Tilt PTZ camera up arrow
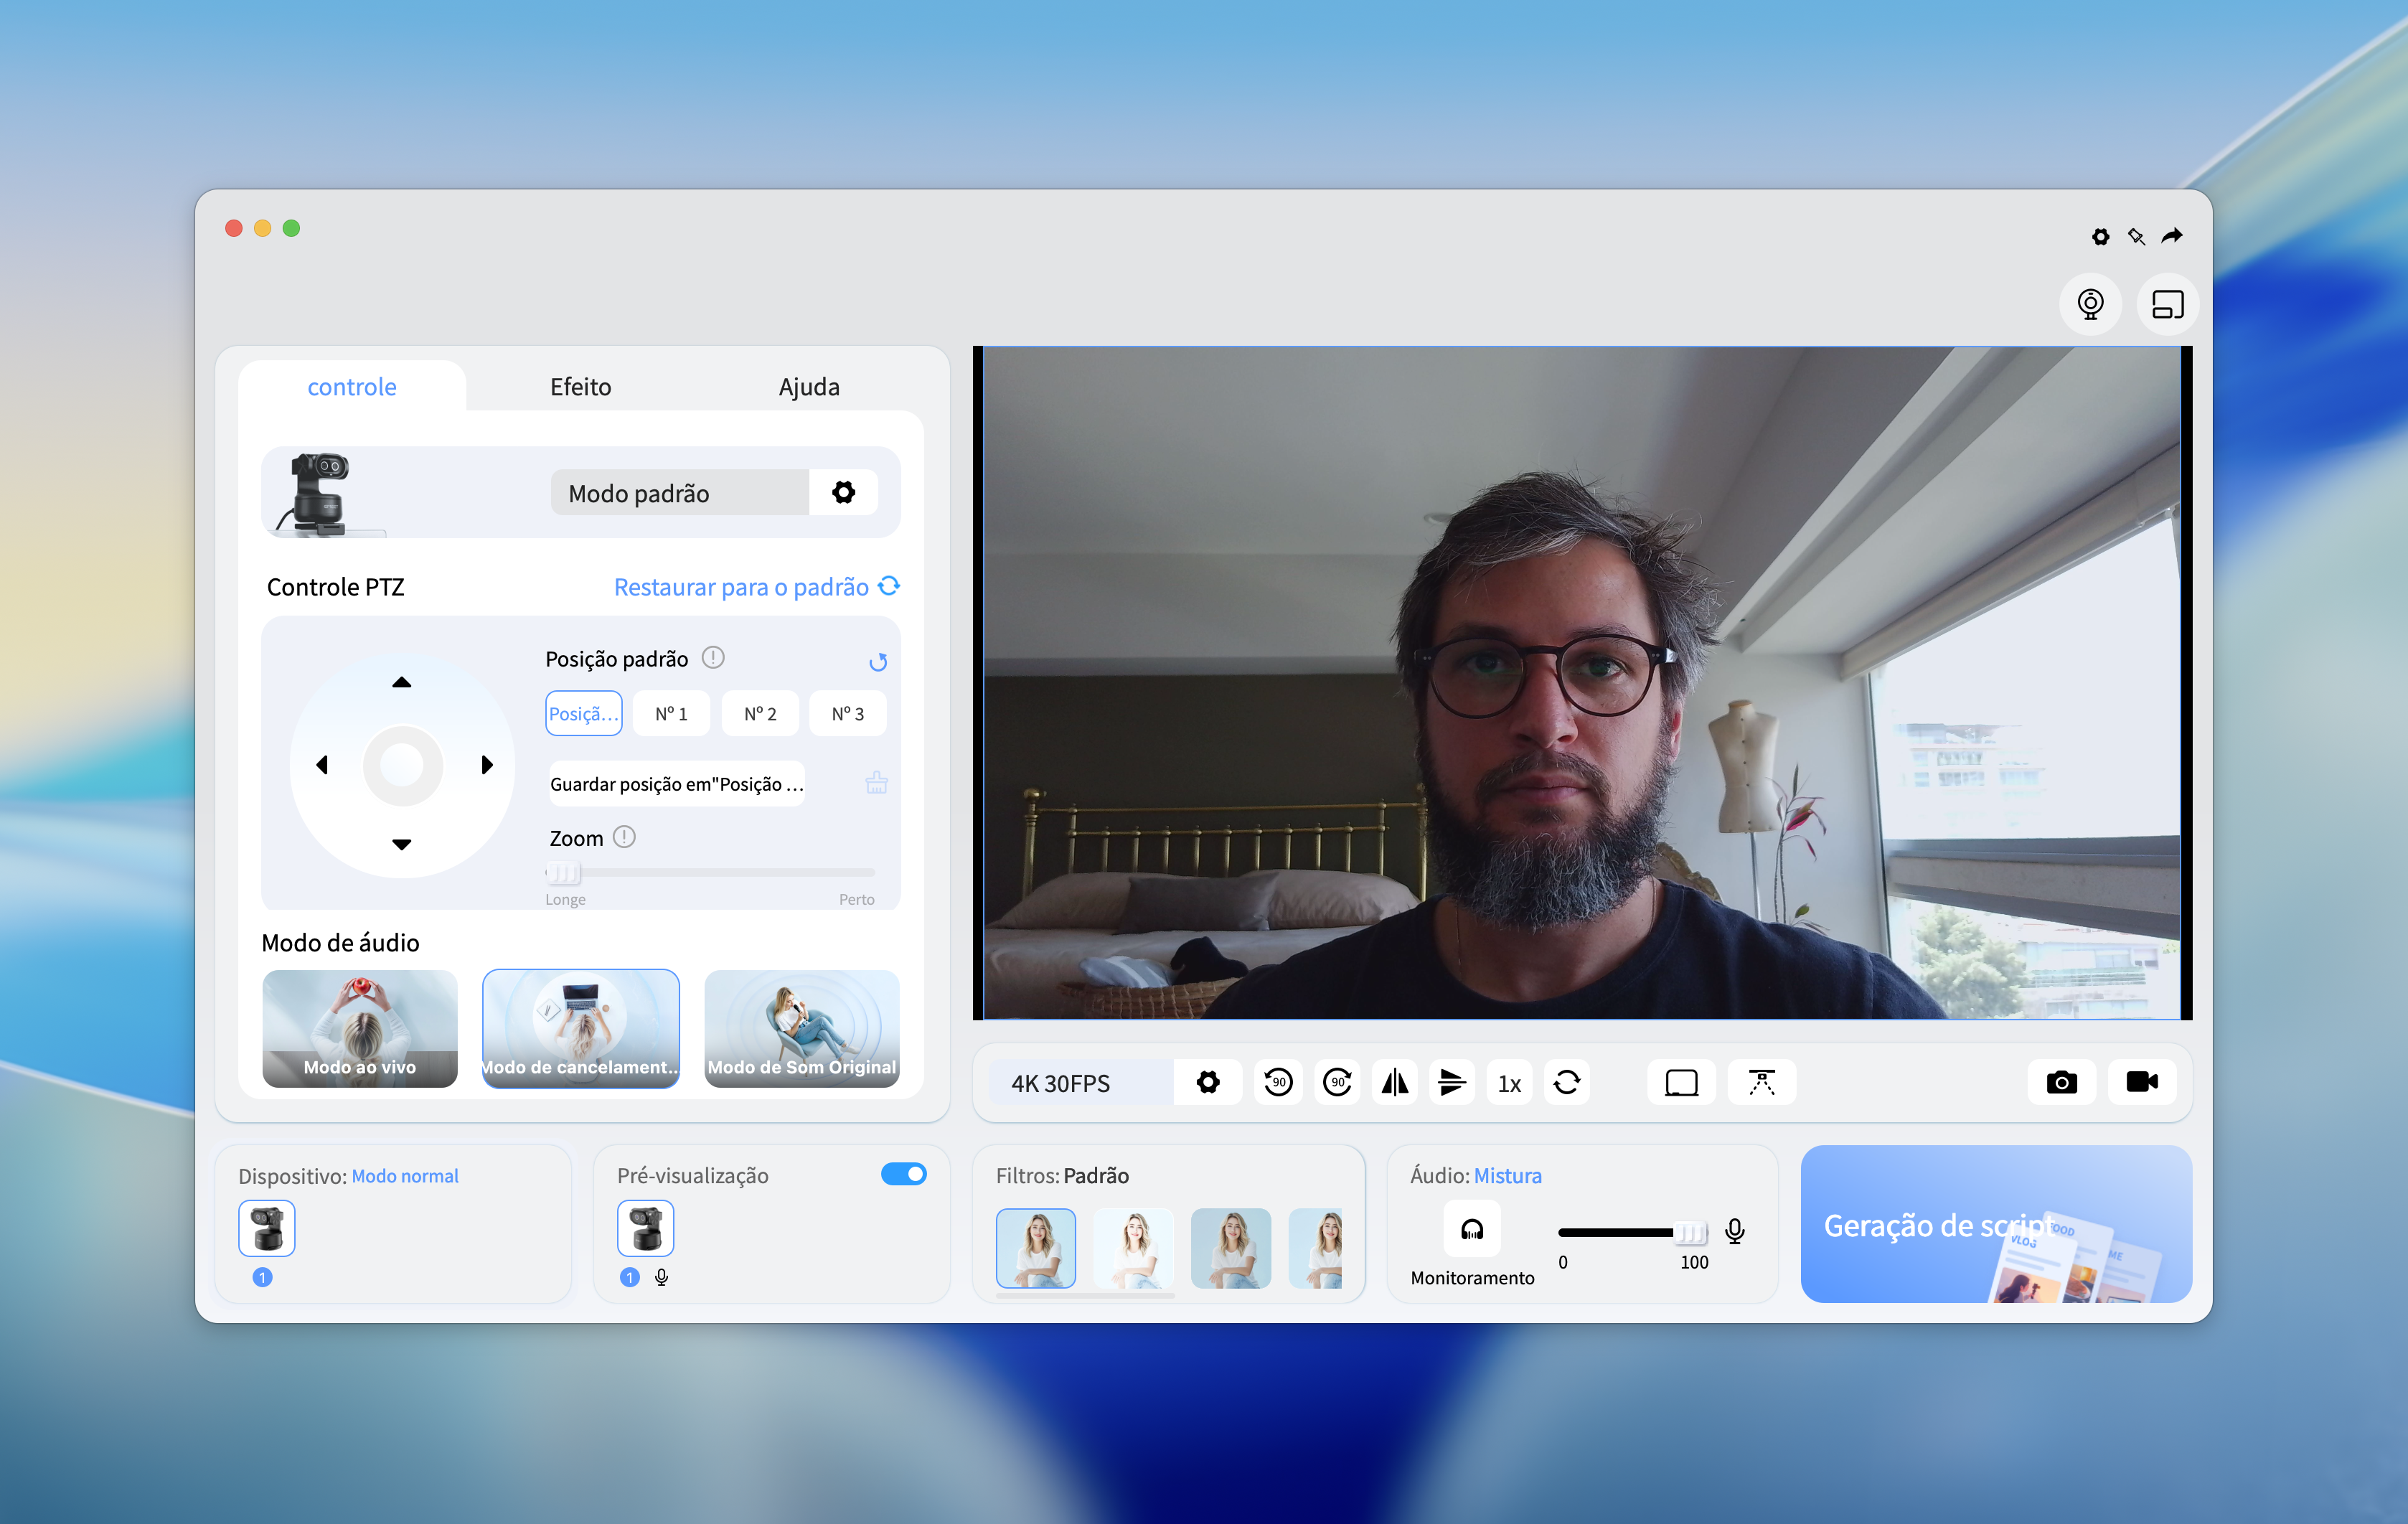 click(x=401, y=683)
